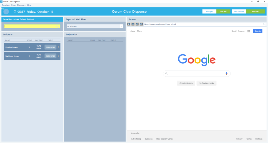Click the Google voice search microphone
This screenshot has width=268, height=143.
(226, 74)
